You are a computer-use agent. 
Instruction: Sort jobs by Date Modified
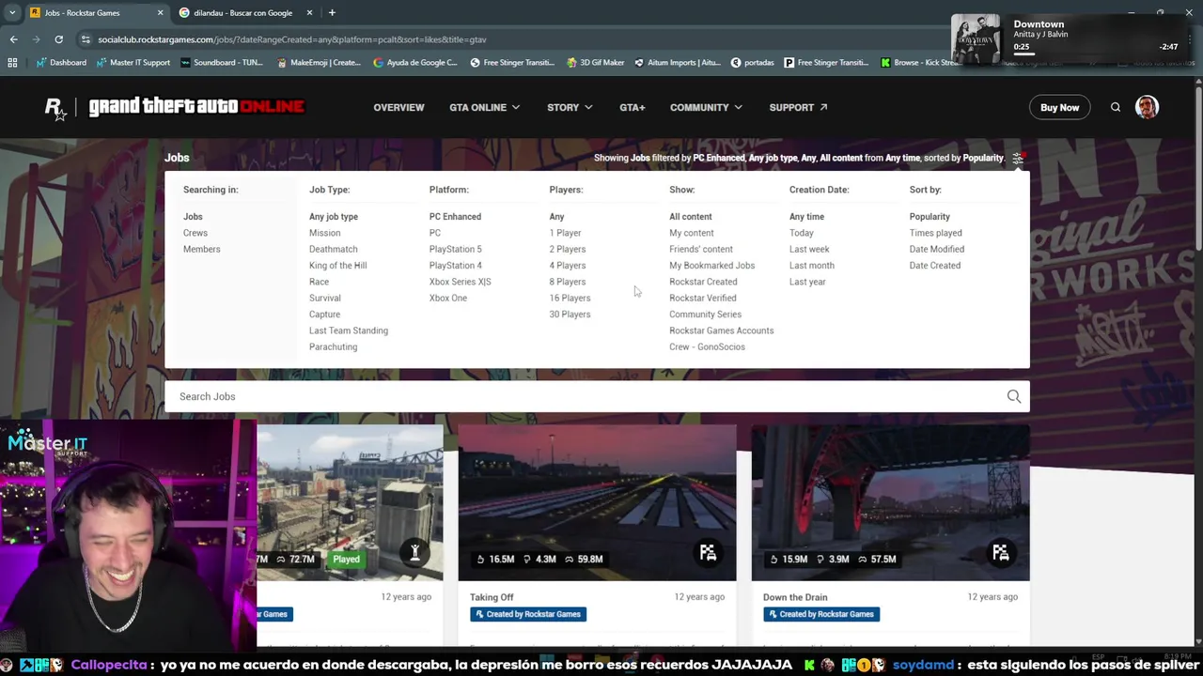[x=936, y=249]
